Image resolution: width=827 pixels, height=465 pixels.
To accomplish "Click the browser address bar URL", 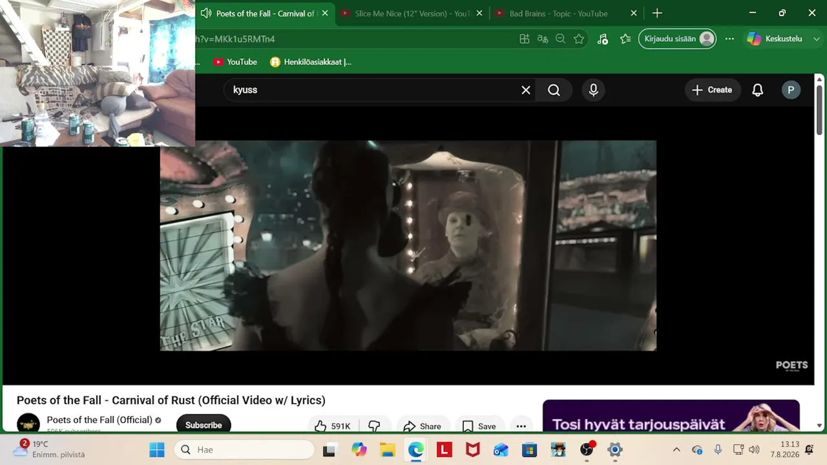I will click(235, 39).
